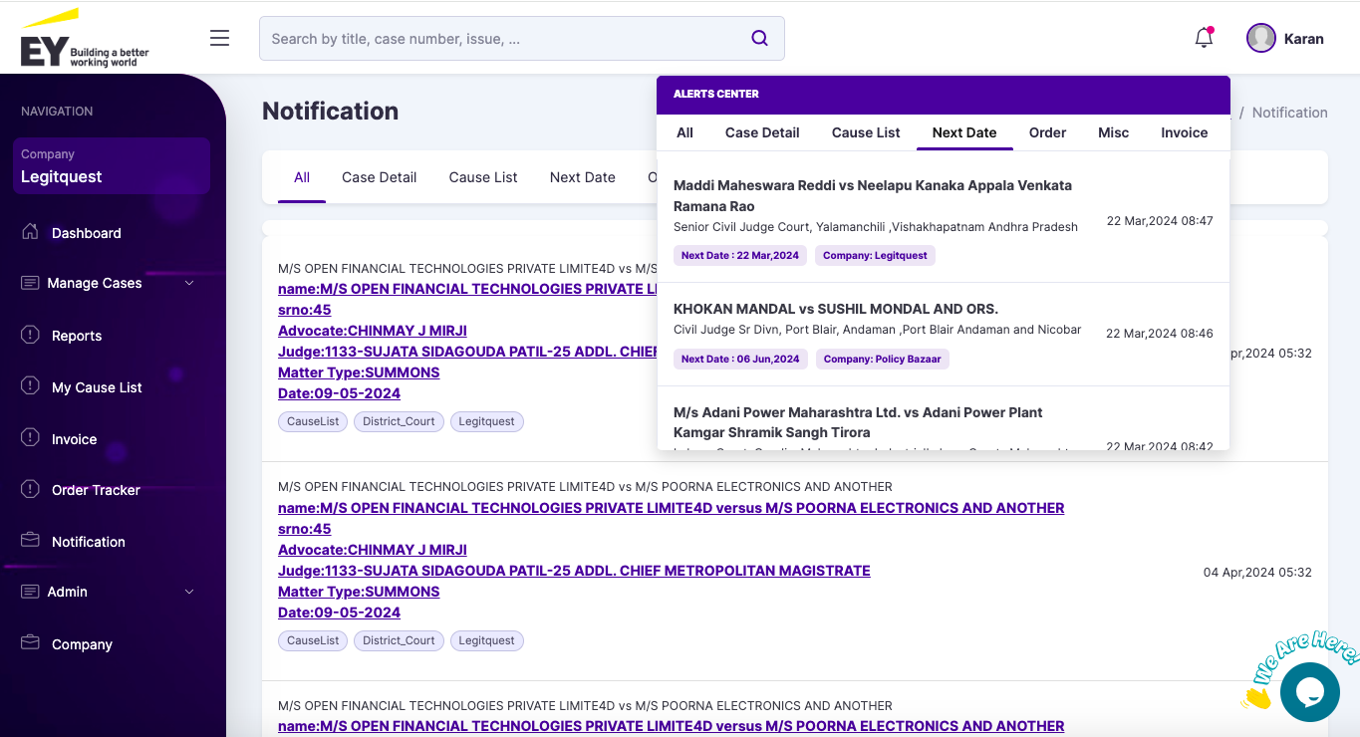Click Karan's profile avatar
Viewport: 1360px width, 737px height.
click(1261, 38)
